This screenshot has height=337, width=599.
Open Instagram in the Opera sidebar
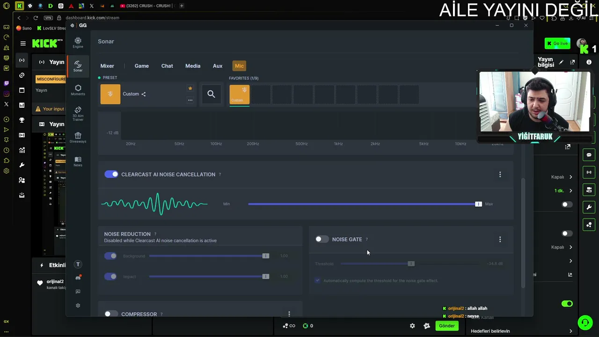pos(6,94)
